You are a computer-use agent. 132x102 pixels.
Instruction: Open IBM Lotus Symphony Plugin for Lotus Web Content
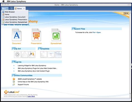coord(38,68)
